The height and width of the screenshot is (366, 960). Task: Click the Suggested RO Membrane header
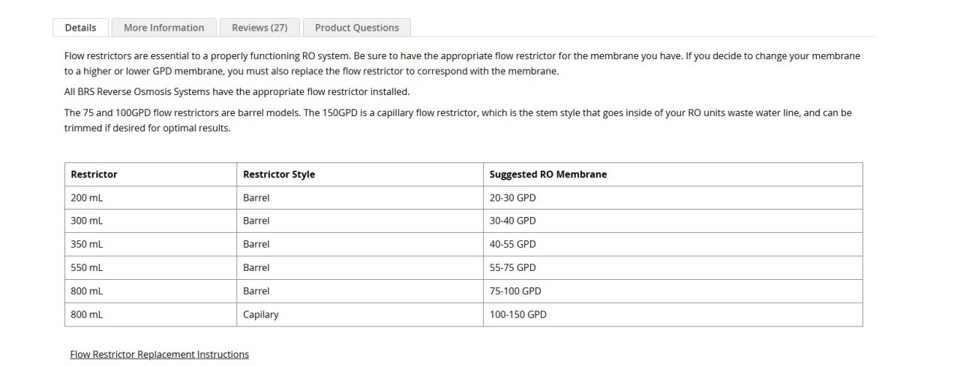click(548, 174)
